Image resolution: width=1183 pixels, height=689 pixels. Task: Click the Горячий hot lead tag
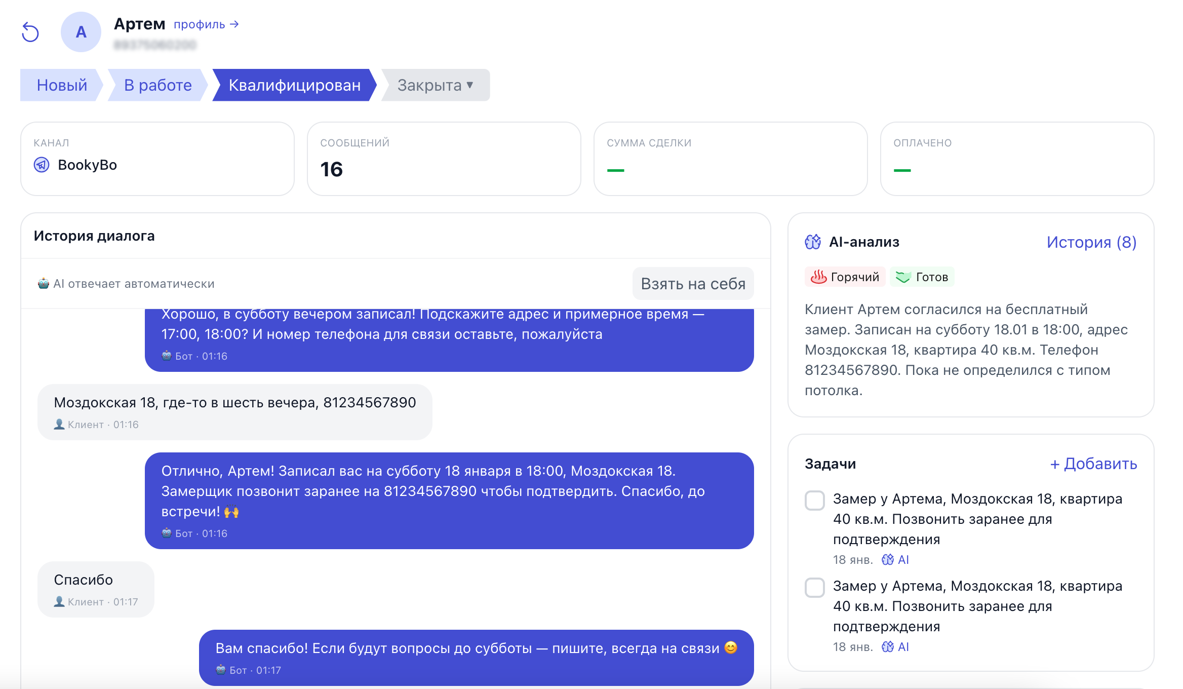tap(845, 277)
